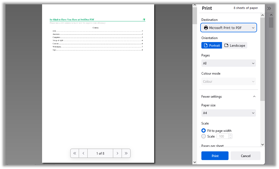Click the 'So Glad to Have You Here' heading

tap(72, 20)
